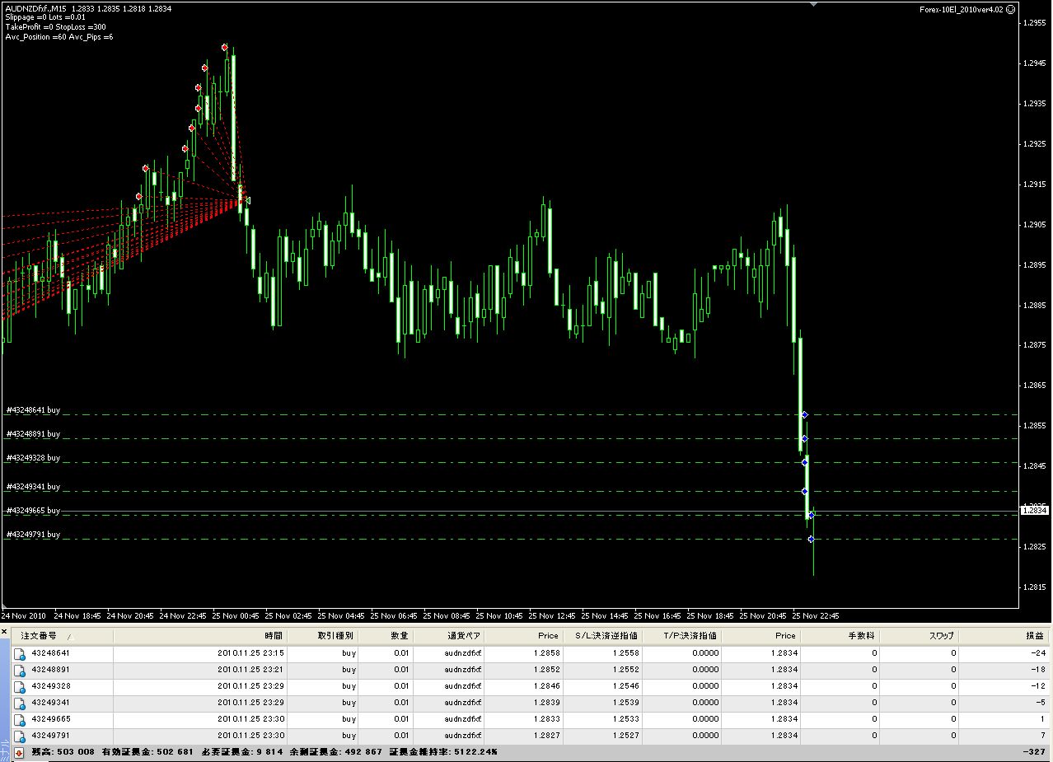This screenshot has height=762, width=1053.
Task: Click the 有効証拠金: 502 681 equity text
Action: pyautogui.click(x=148, y=752)
